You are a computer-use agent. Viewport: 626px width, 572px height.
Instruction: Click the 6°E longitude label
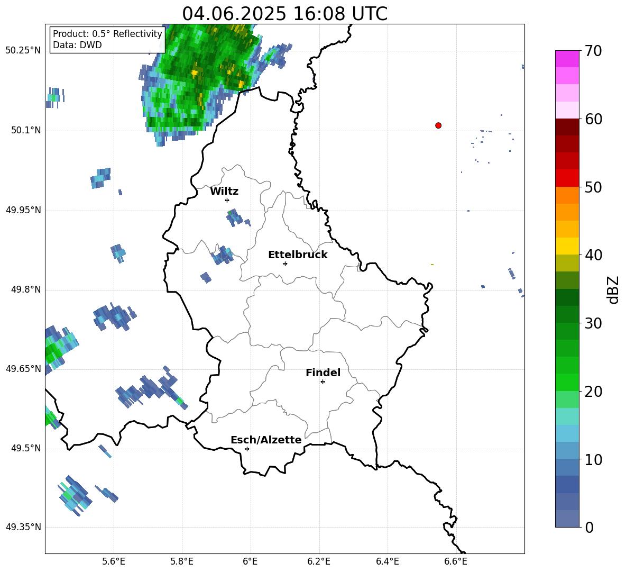250,561
